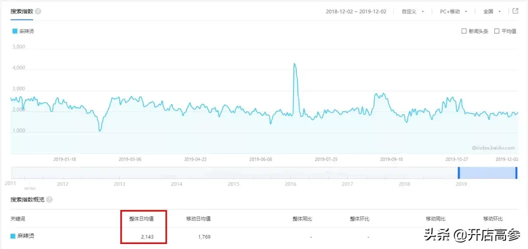Click the 整体同比 column header

click(302, 218)
